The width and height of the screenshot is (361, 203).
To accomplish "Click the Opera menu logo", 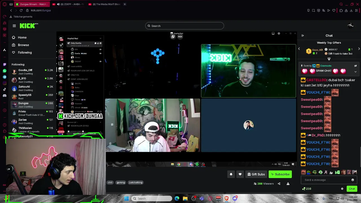I will tap(5, 4).
